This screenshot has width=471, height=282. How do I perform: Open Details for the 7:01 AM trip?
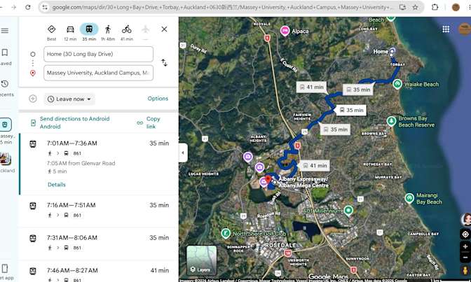click(57, 185)
